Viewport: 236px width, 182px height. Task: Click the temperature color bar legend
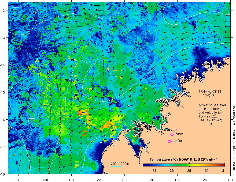tap(184, 165)
